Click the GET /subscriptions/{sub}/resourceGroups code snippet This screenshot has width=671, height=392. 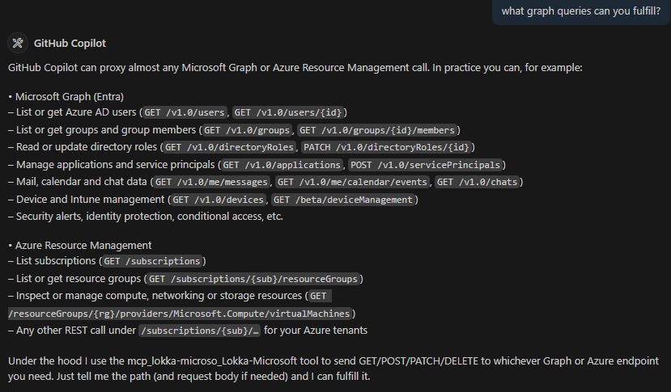coord(253,279)
